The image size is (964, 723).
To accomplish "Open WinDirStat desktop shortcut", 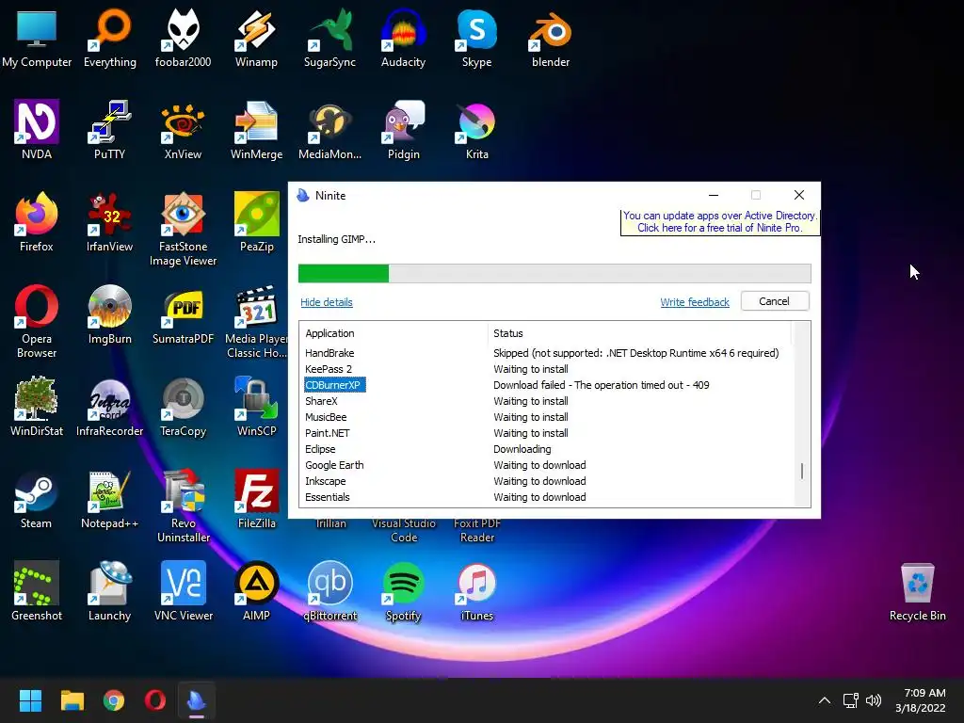I will pyautogui.click(x=37, y=407).
